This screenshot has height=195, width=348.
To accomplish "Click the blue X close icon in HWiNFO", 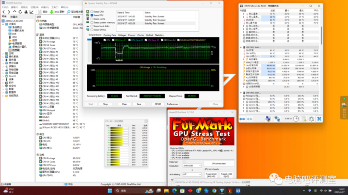I will [319, 119].
